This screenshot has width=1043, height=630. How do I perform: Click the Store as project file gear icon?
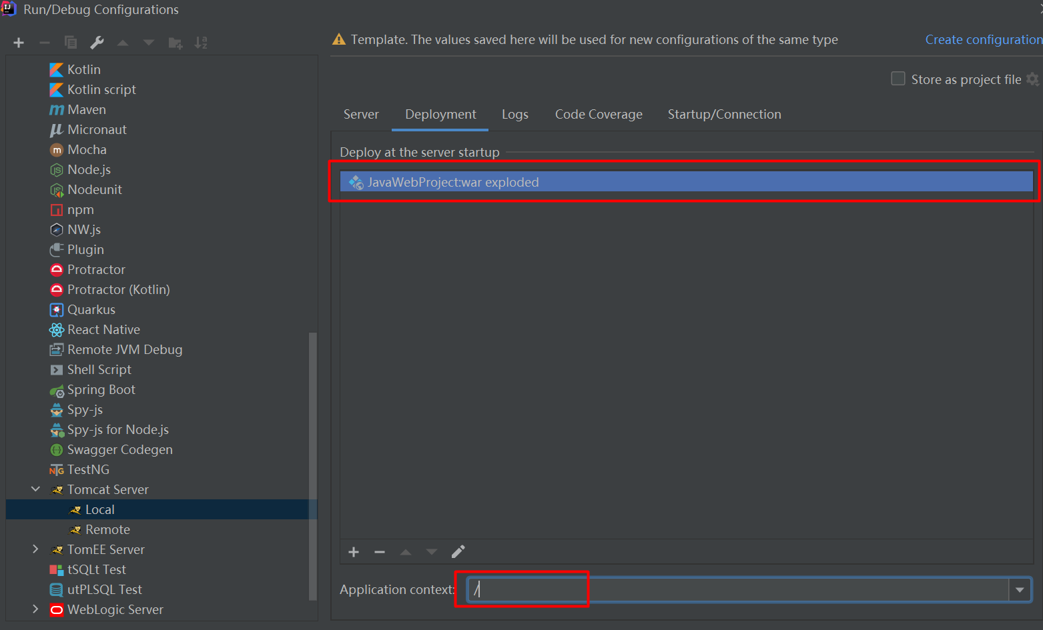coord(1033,79)
